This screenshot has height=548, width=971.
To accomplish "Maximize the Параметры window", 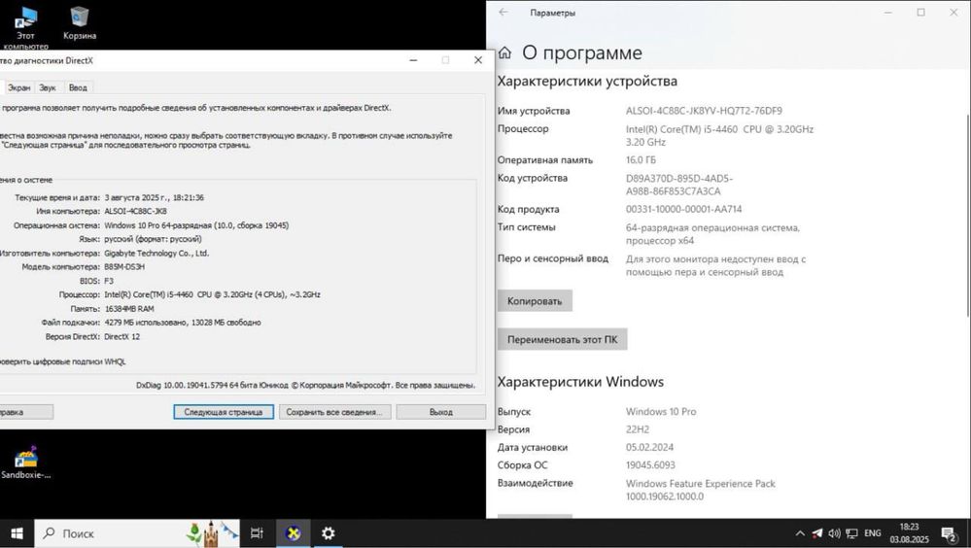I will coord(920,13).
